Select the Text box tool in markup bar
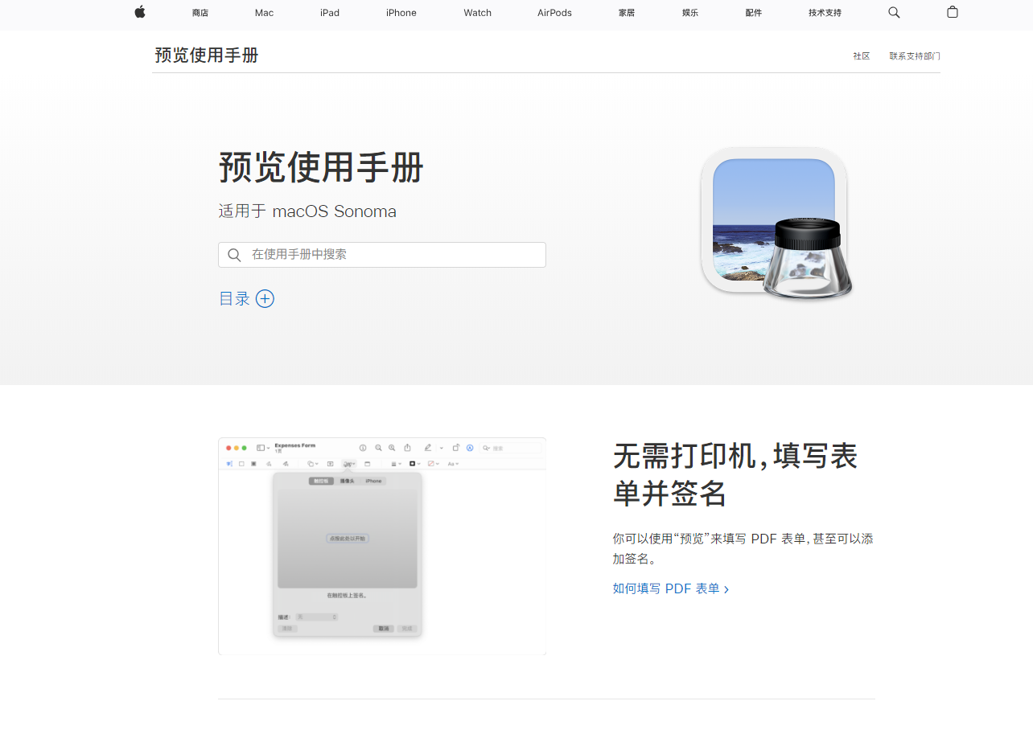The image size is (1033, 738). click(x=329, y=464)
